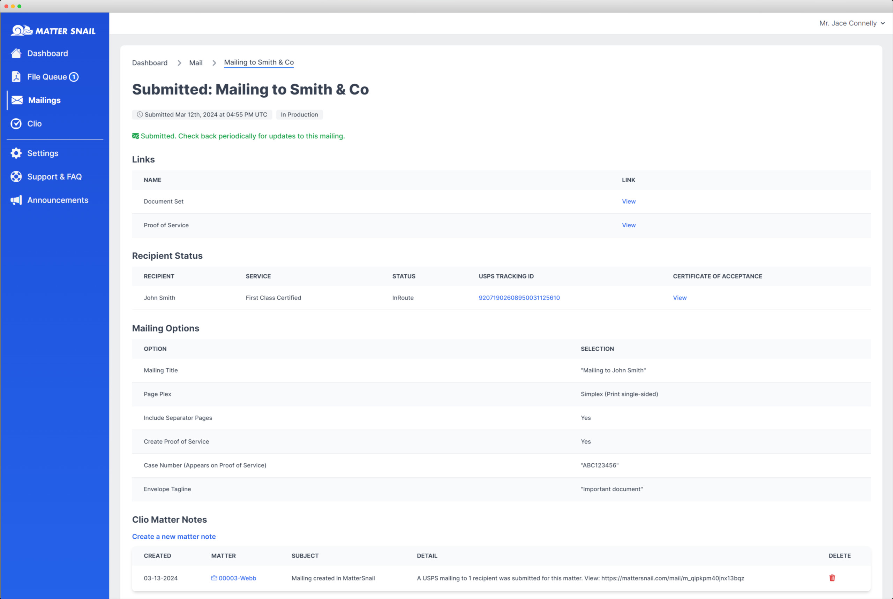Image resolution: width=893 pixels, height=599 pixels.
Task: Click the InRoute status cell
Action: point(403,298)
